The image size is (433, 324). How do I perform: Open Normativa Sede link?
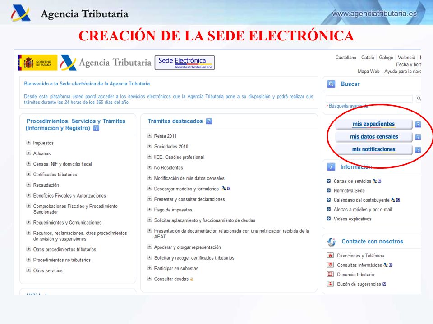click(349, 191)
